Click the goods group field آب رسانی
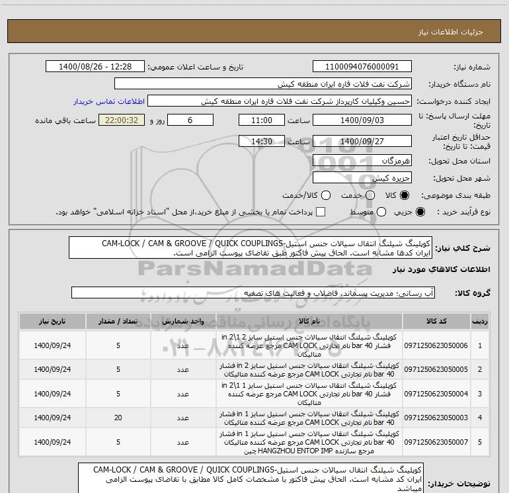 tap(253, 292)
